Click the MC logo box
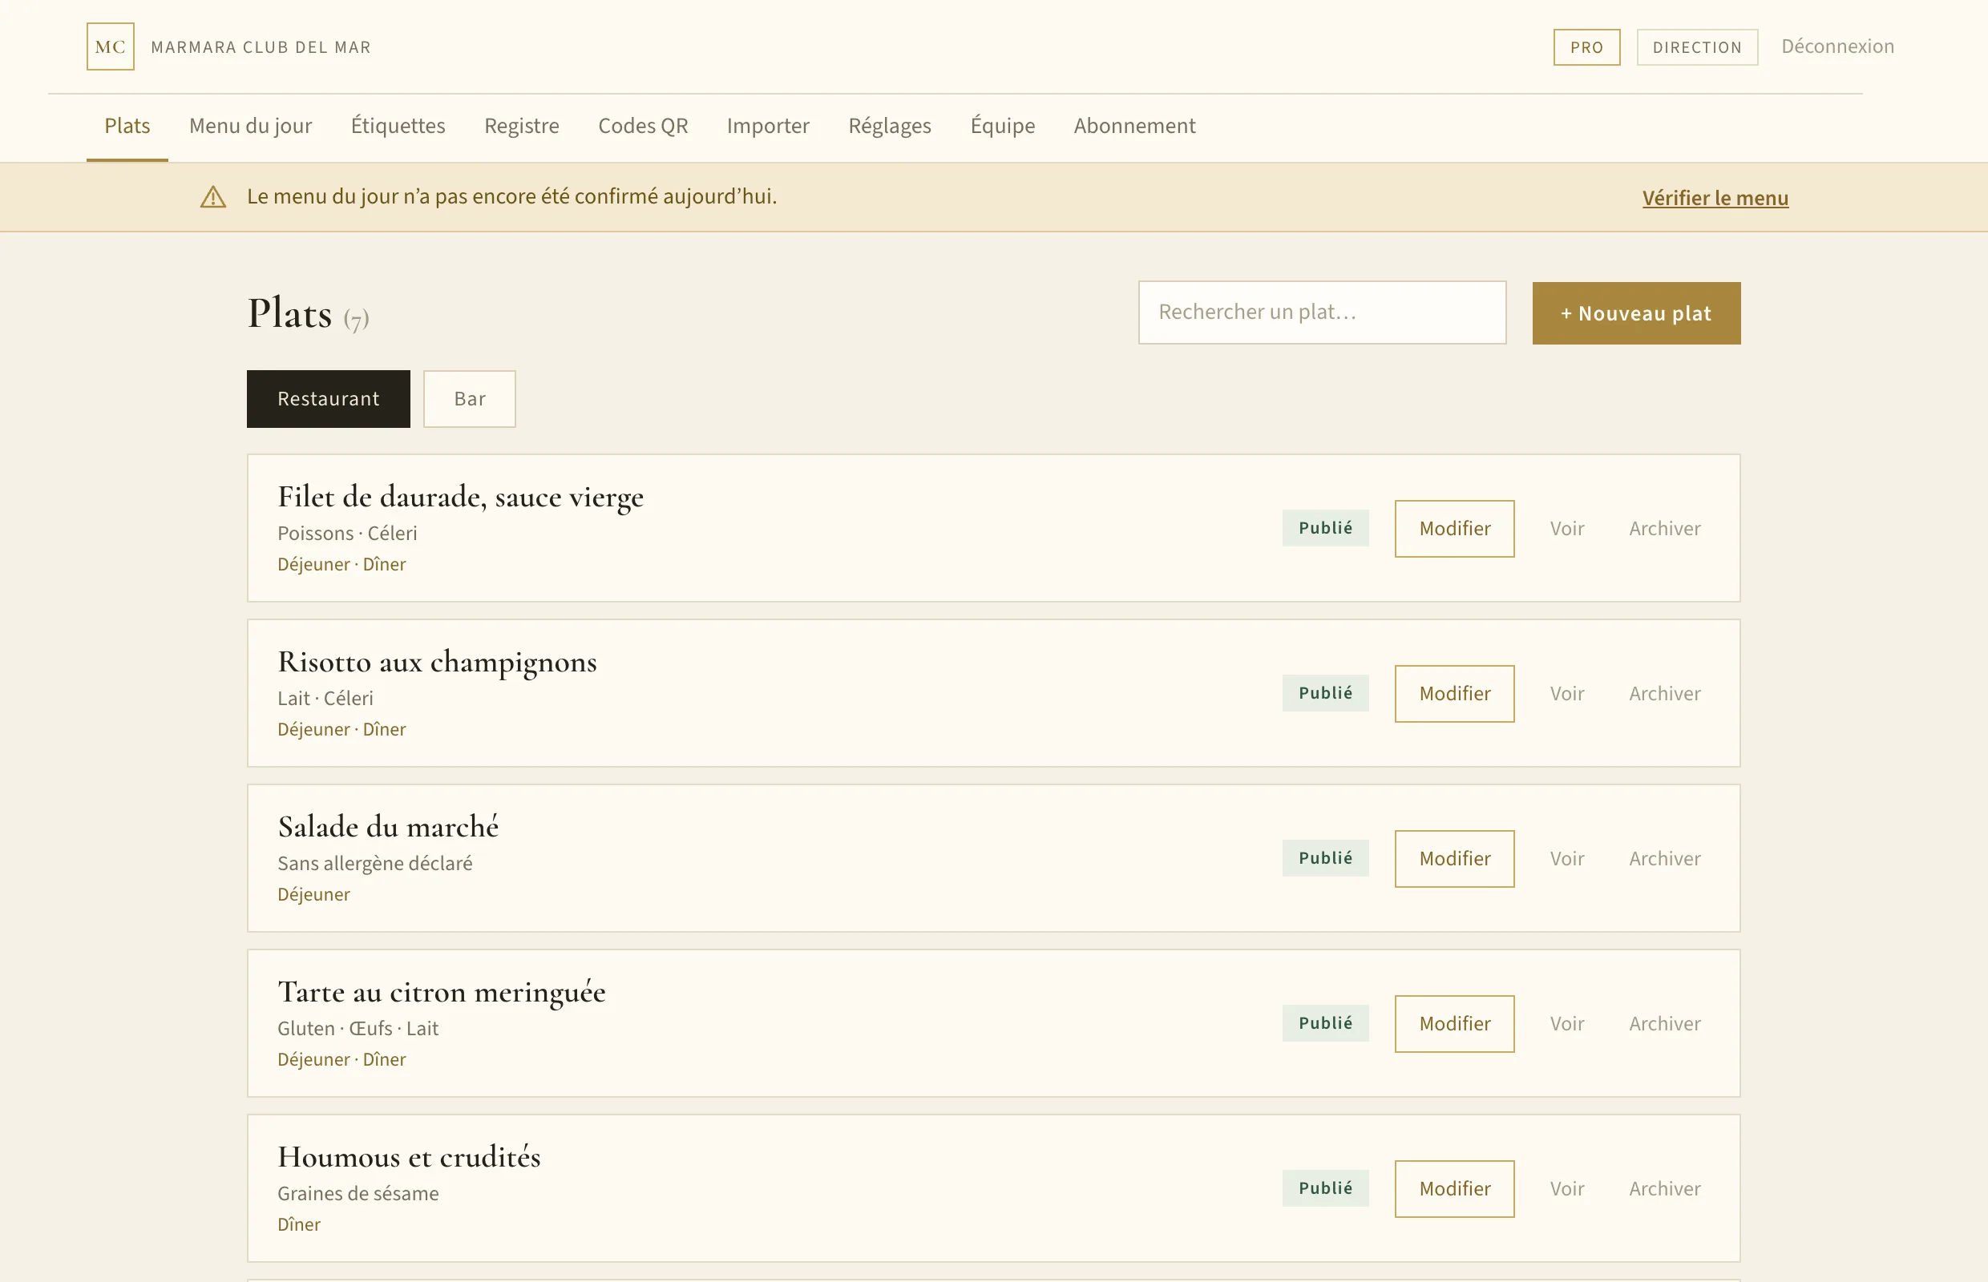 click(111, 46)
